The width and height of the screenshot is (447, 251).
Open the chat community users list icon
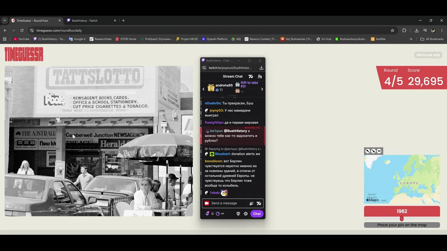[260, 76]
